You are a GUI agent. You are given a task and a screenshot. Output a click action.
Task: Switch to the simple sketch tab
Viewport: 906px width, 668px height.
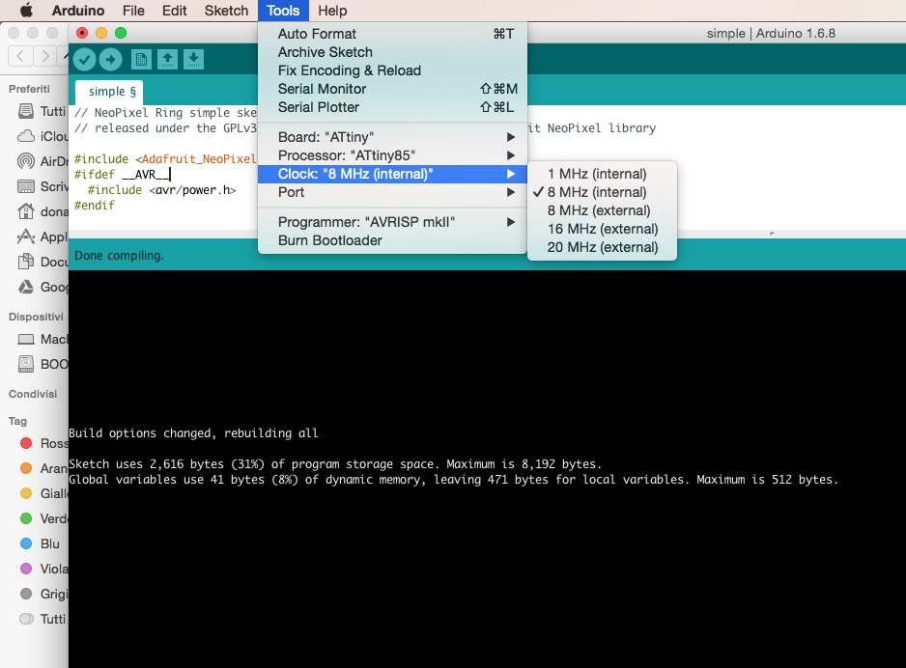109,92
